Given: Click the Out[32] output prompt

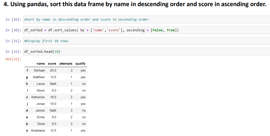Looking at the screenshot, I should pos(13,59).
